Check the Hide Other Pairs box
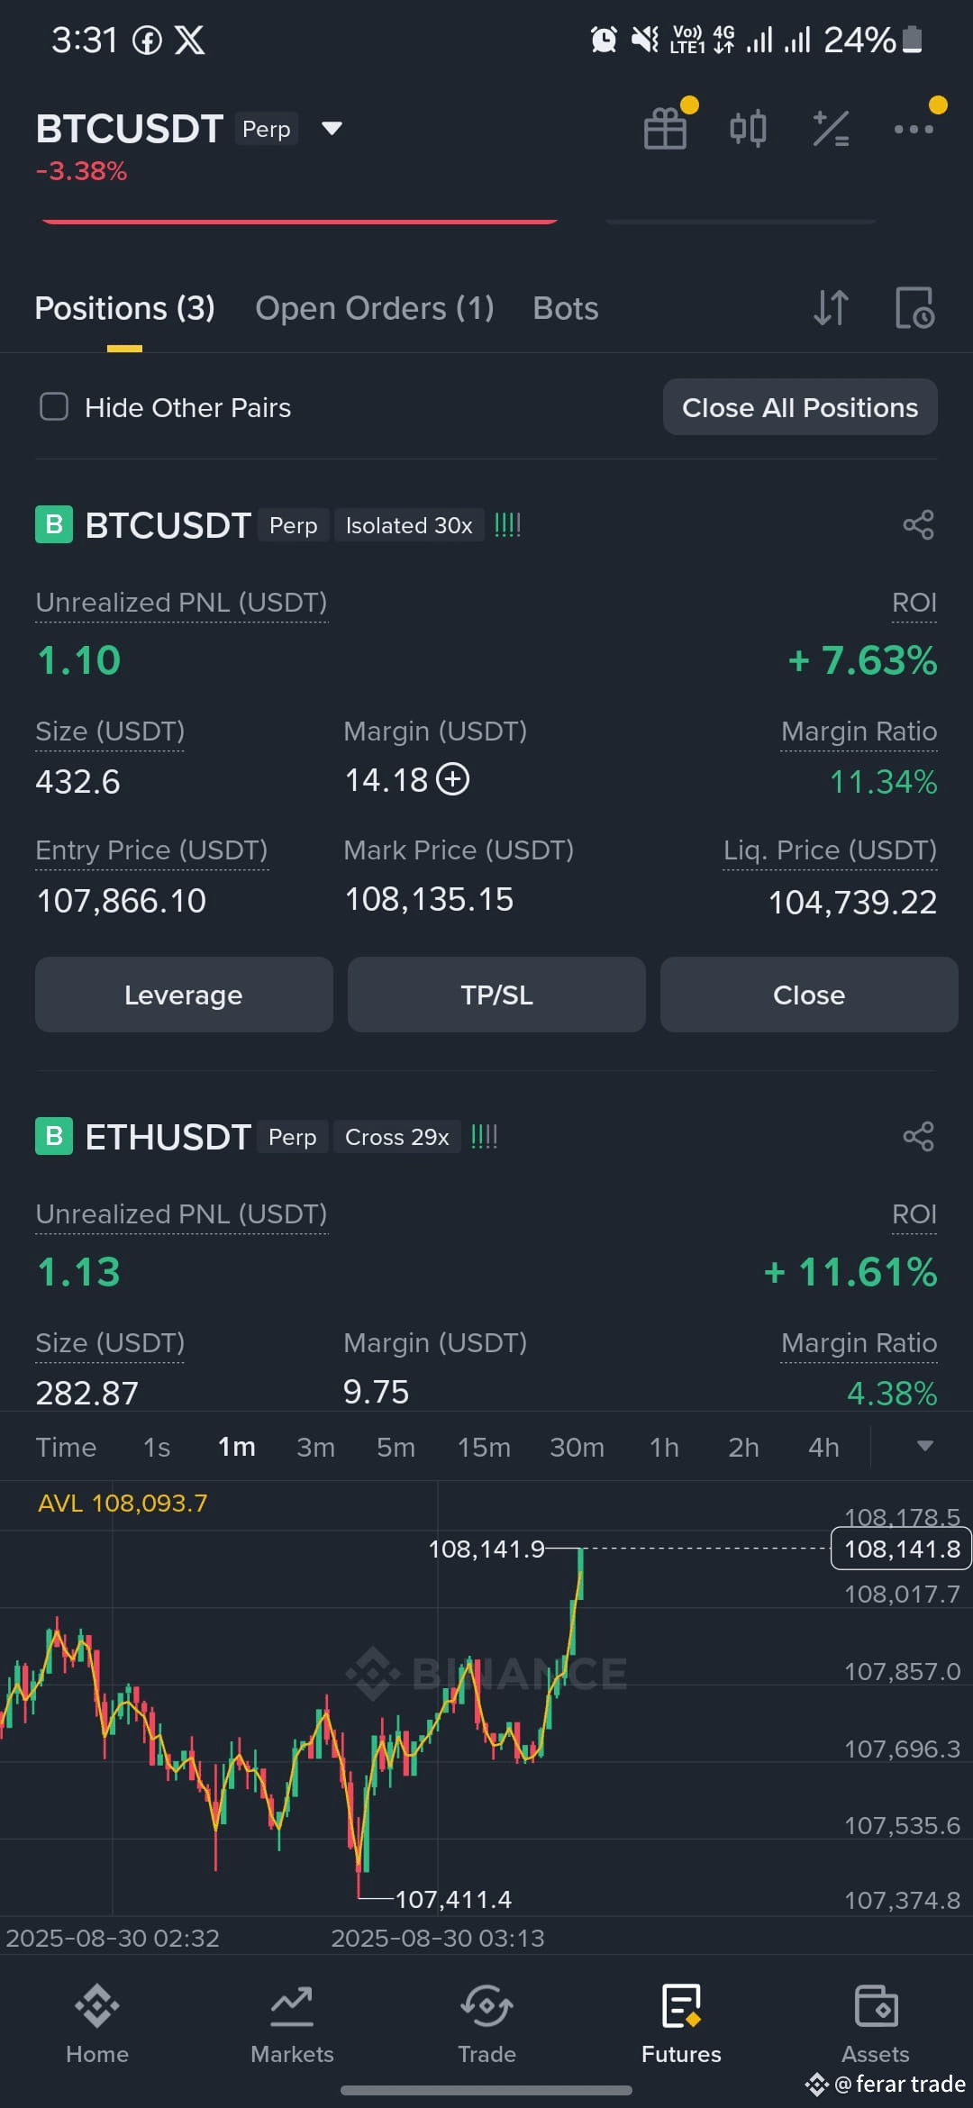 [x=54, y=407]
